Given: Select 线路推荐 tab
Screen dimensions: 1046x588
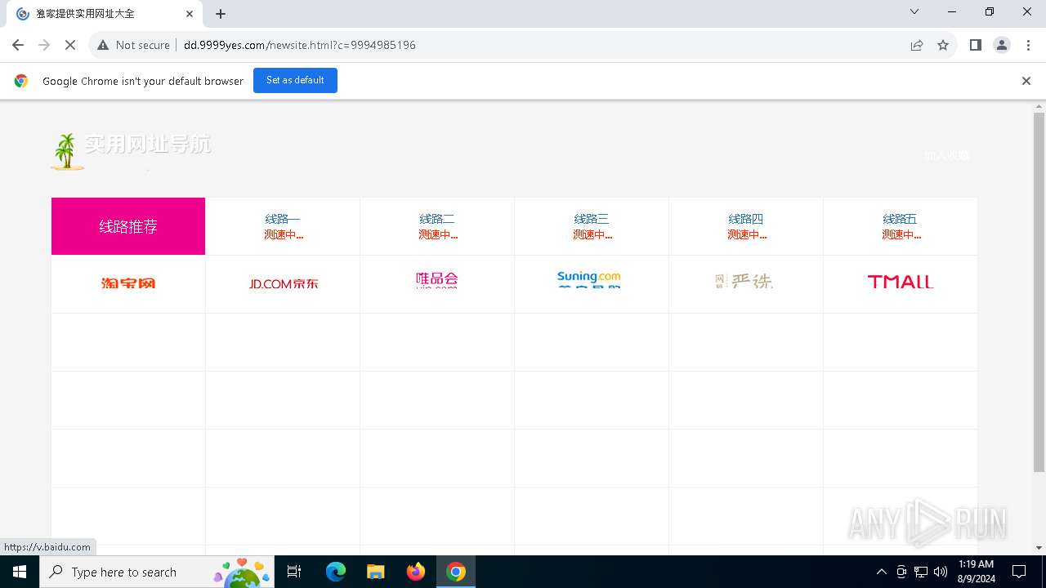Looking at the screenshot, I should point(128,226).
